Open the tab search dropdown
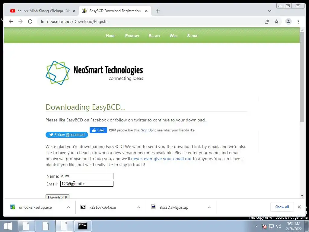The height and width of the screenshot is (232, 309). (x=269, y=11)
